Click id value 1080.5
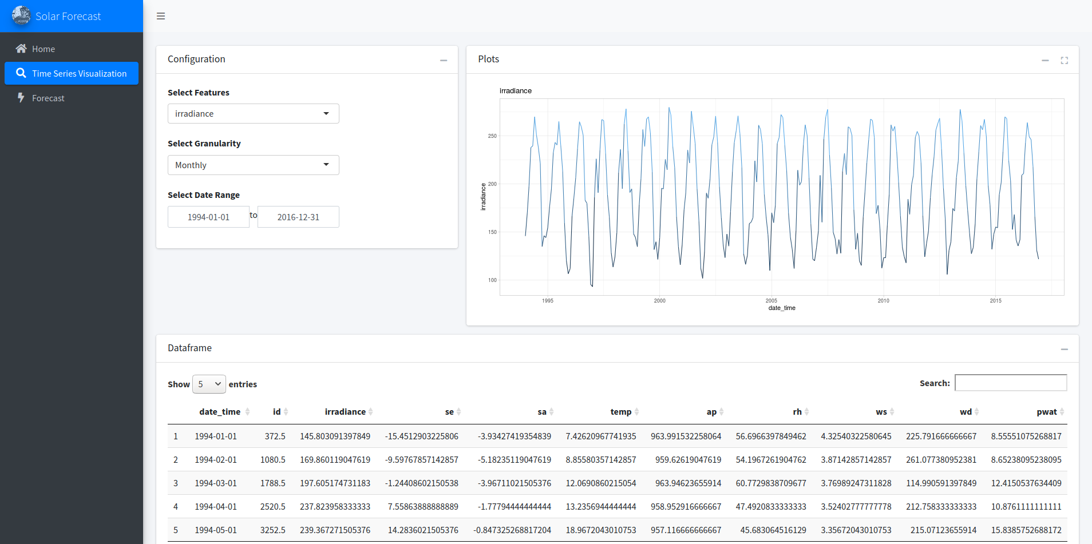Image resolution: width=1092 pixels, height=544 pixels. [273, 459]
